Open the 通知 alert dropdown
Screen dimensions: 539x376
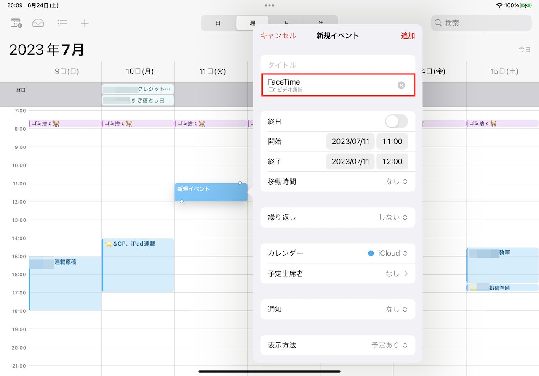click(338, 309)
